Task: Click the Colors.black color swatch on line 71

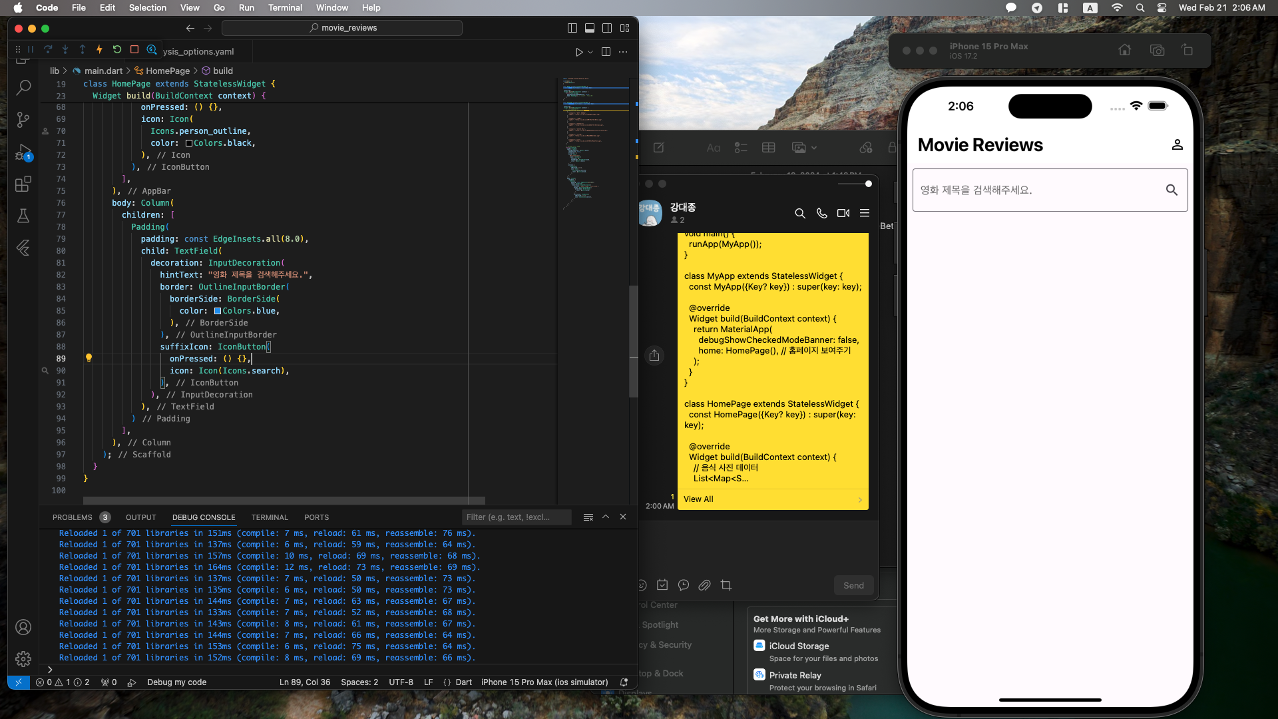Action: (189, 143)
